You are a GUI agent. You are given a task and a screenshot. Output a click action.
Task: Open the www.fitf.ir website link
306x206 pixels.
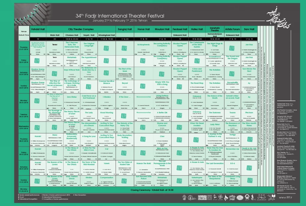(285, 198)
